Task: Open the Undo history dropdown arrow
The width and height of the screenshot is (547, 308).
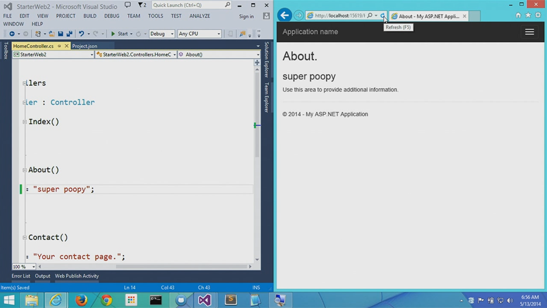Action: click(89, 34)
